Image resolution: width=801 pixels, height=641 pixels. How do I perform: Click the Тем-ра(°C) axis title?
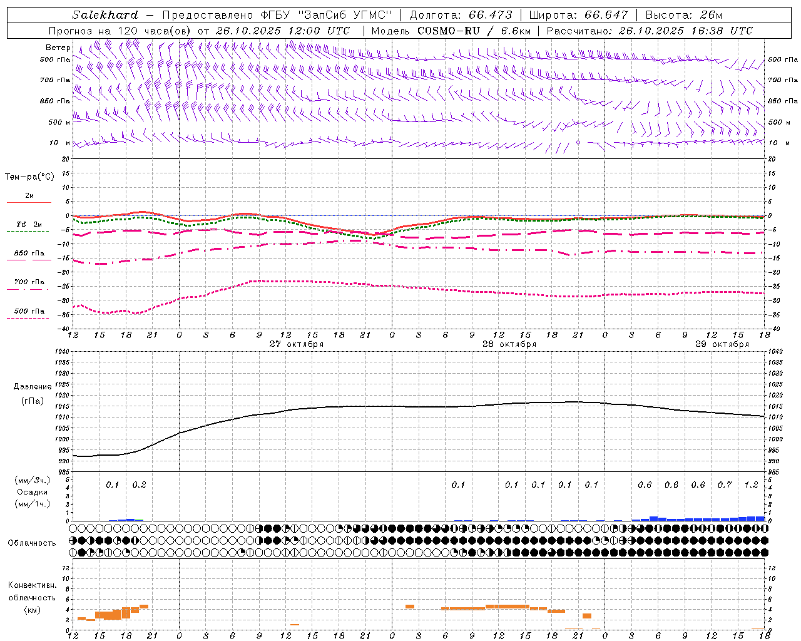pos(29,177)
